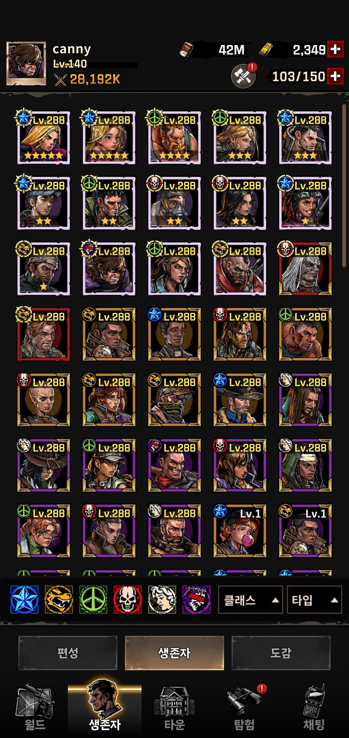Add more capacity next to 103/150

[335, 76]
